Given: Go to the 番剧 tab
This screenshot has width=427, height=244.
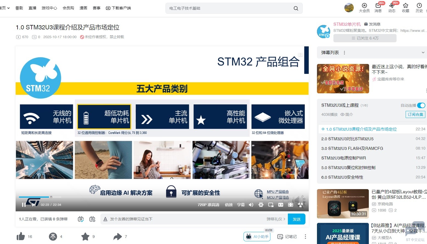Looking at the screenshot, I should point(19,8).
